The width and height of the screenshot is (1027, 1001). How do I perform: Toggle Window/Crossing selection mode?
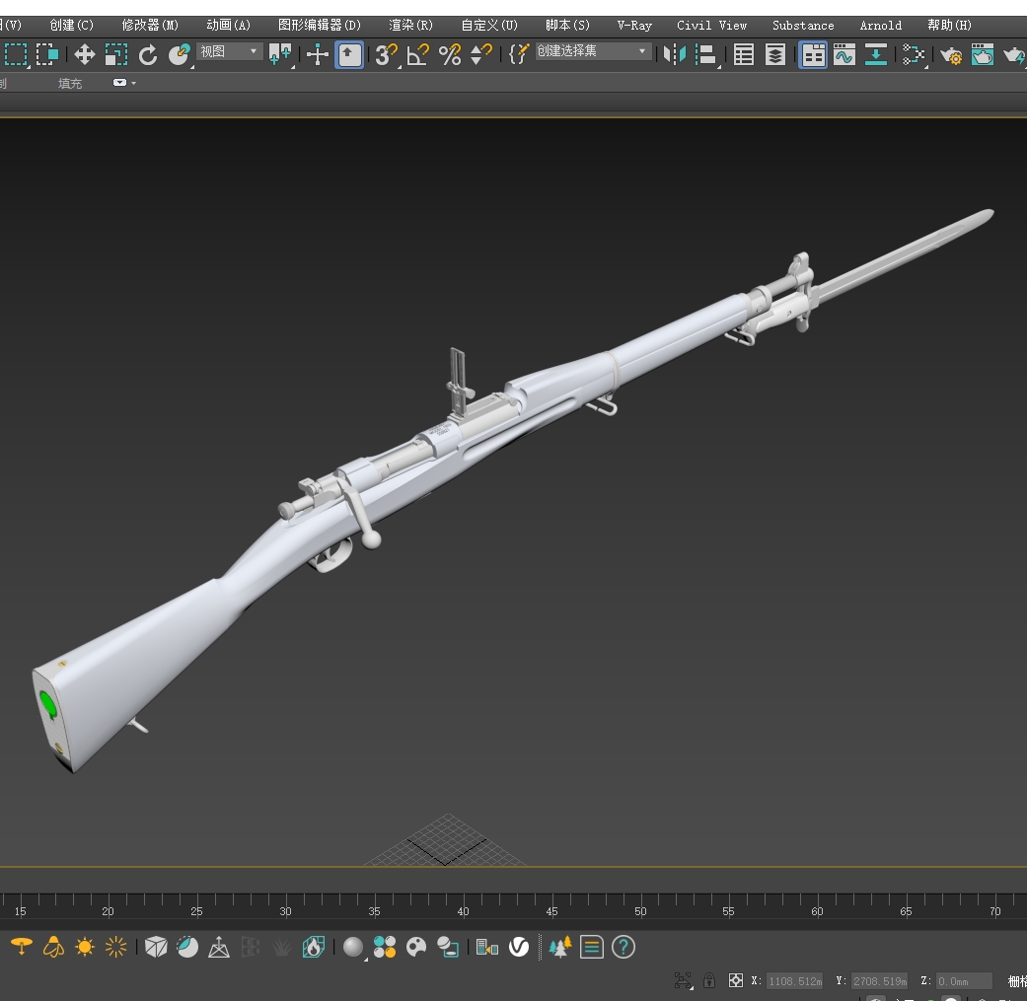click(x=47, y=54)
